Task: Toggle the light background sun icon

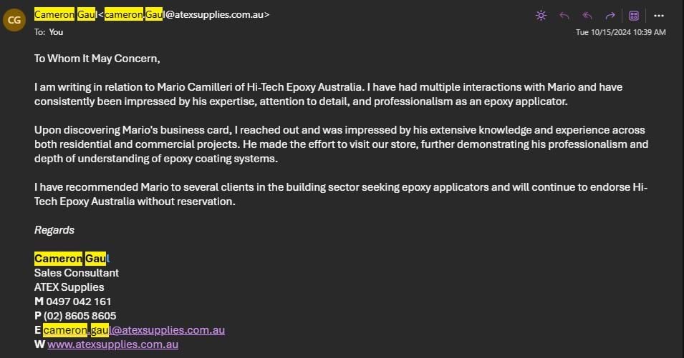Action: (541, 15)
